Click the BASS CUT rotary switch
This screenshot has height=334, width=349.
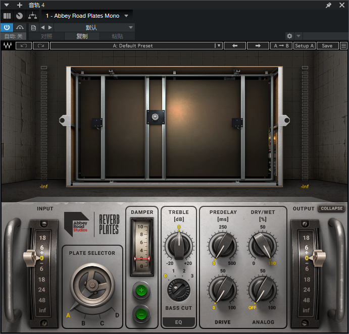(179, 290)
